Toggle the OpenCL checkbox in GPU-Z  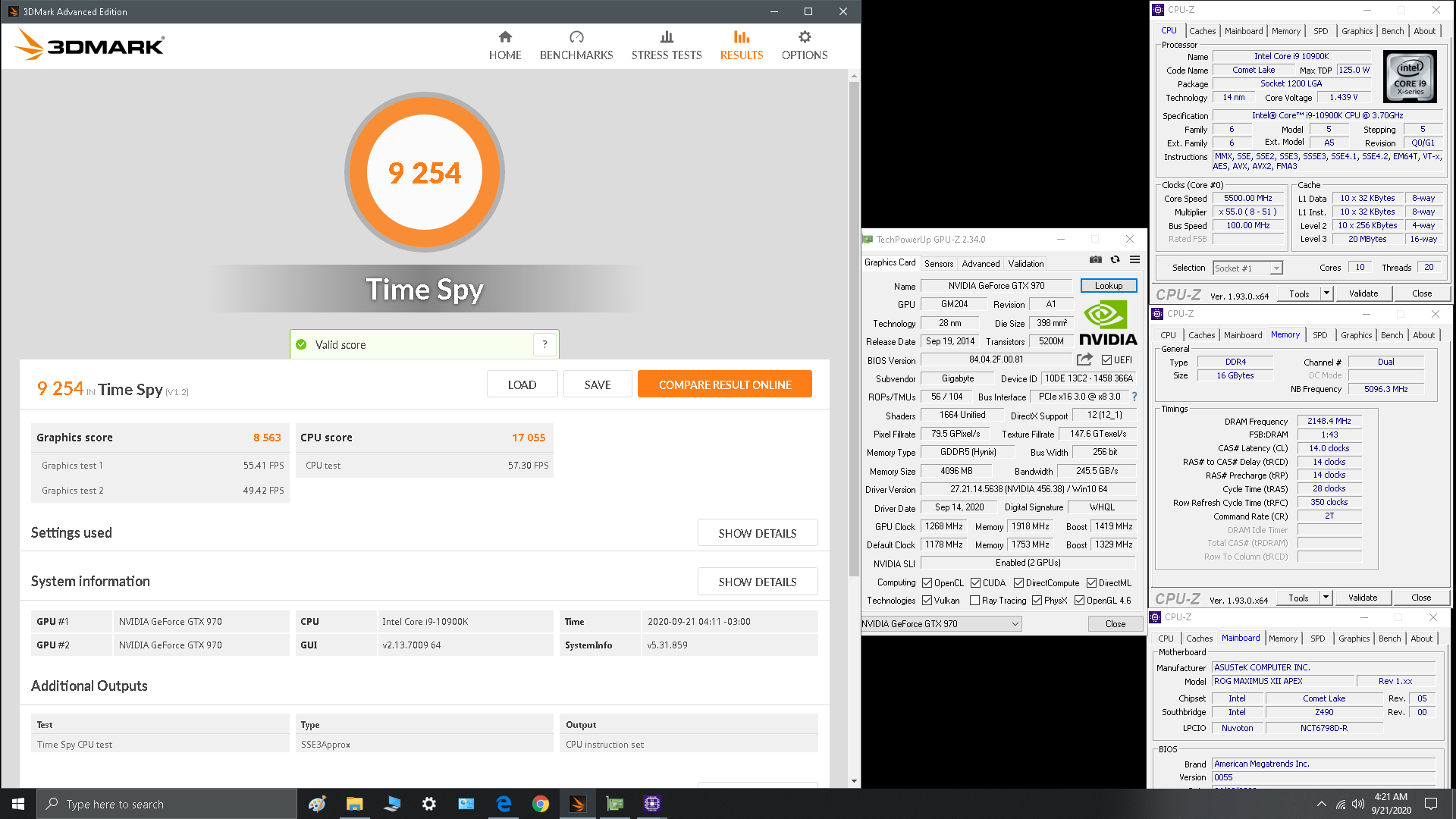[x=927, y=583]
